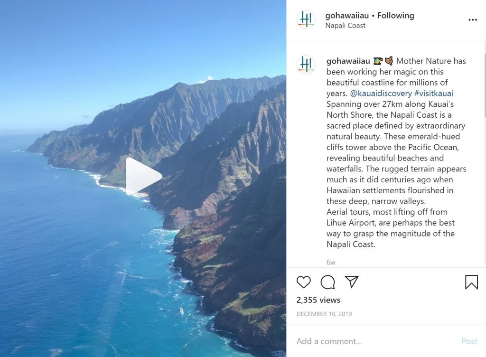The width and height of the screenshot is (486, 357).
Task: Open the #visitkauai hashtag
Action: click(434, 93)
